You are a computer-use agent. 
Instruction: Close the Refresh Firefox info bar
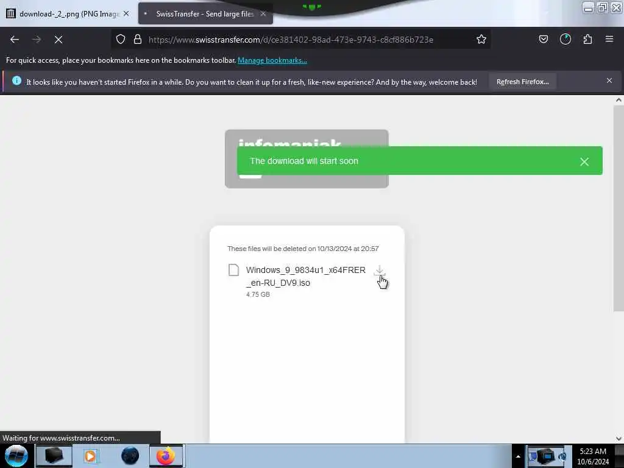[609, 81]
